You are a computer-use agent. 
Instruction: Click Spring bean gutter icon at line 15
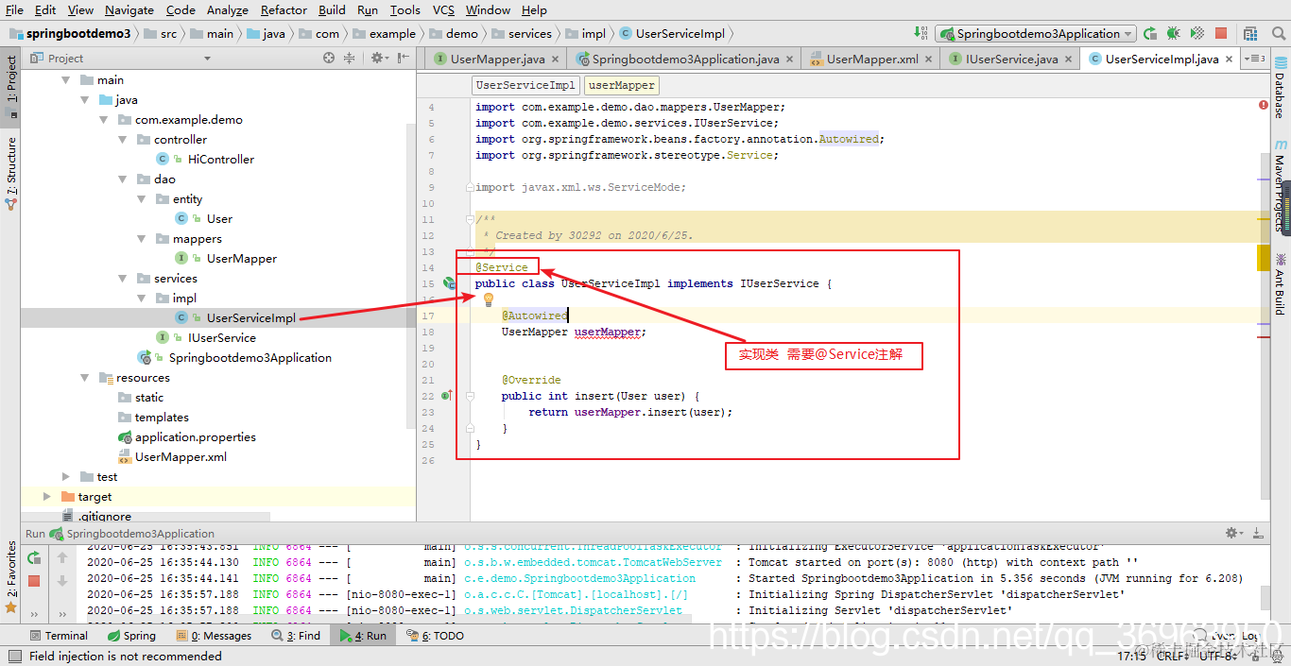(450, 283)
